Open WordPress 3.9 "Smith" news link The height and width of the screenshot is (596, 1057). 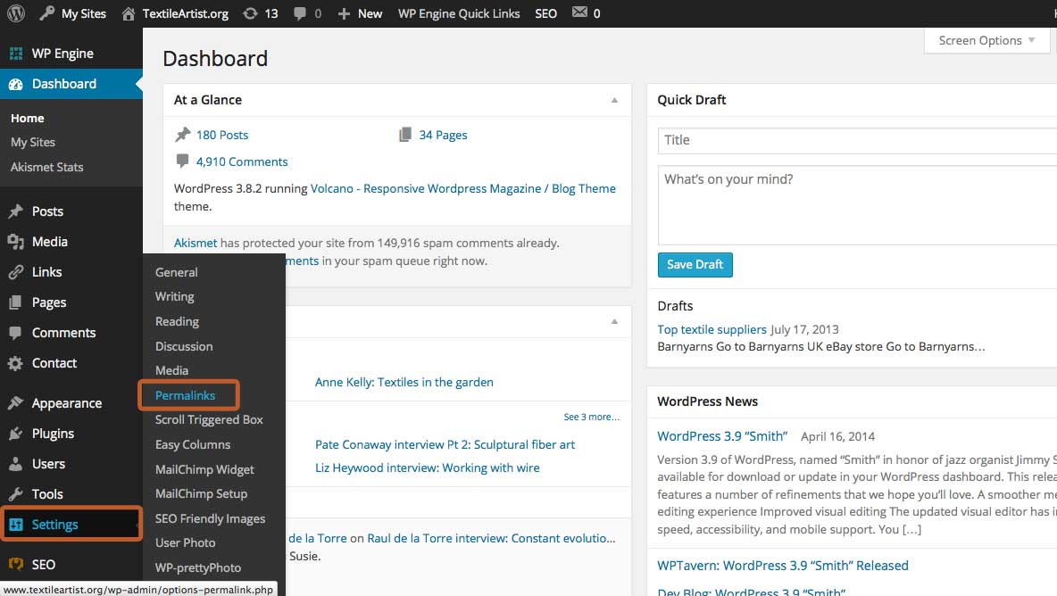[x=722, y=436]
